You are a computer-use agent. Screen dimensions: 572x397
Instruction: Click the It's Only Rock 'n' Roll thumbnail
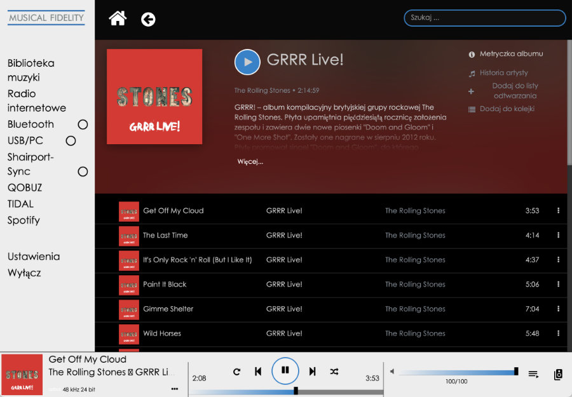(129, 260)
